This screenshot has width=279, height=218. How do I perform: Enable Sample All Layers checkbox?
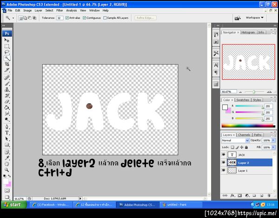point(105,18)
